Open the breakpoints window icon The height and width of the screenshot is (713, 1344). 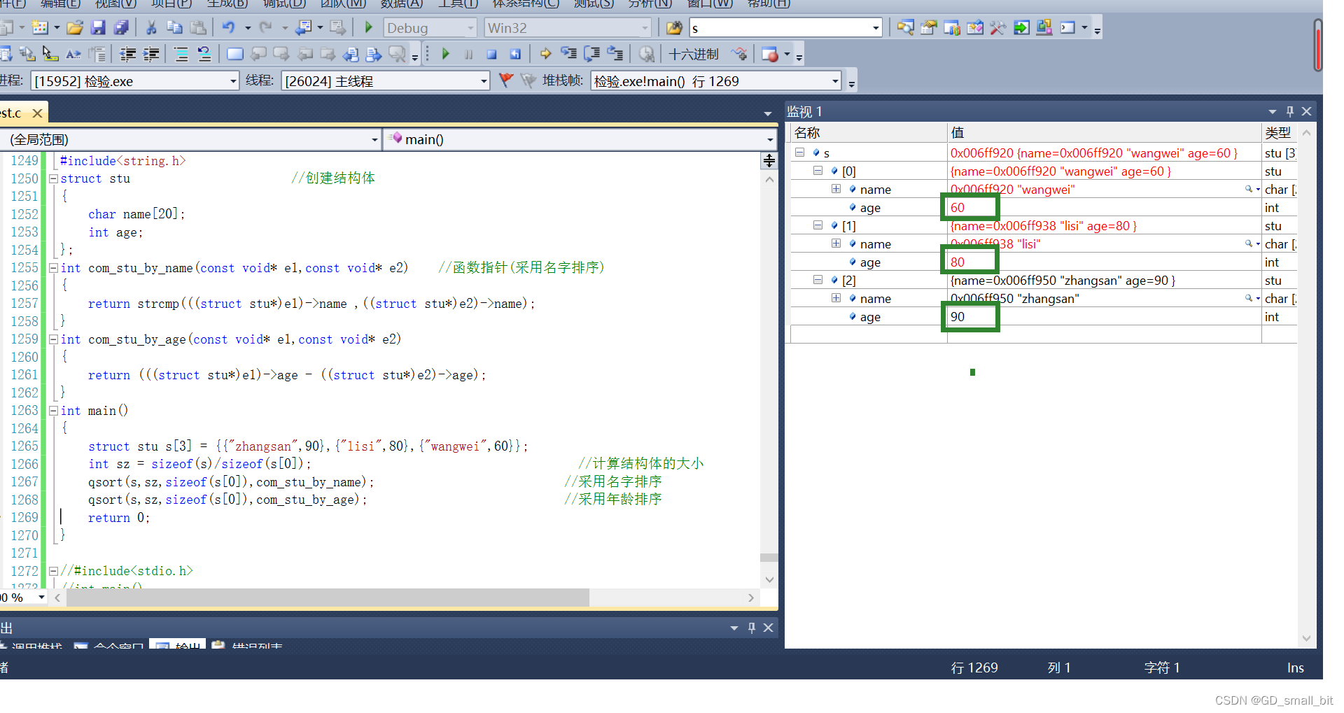coord(770,54)
